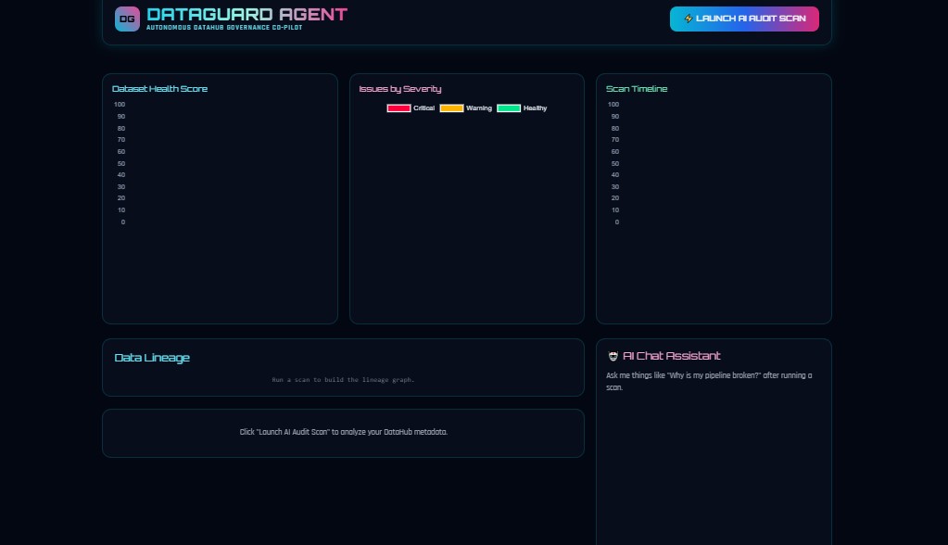Toggle the Critical legend item
This screenshot has height=545, width=948.
(x=411, y=108)
